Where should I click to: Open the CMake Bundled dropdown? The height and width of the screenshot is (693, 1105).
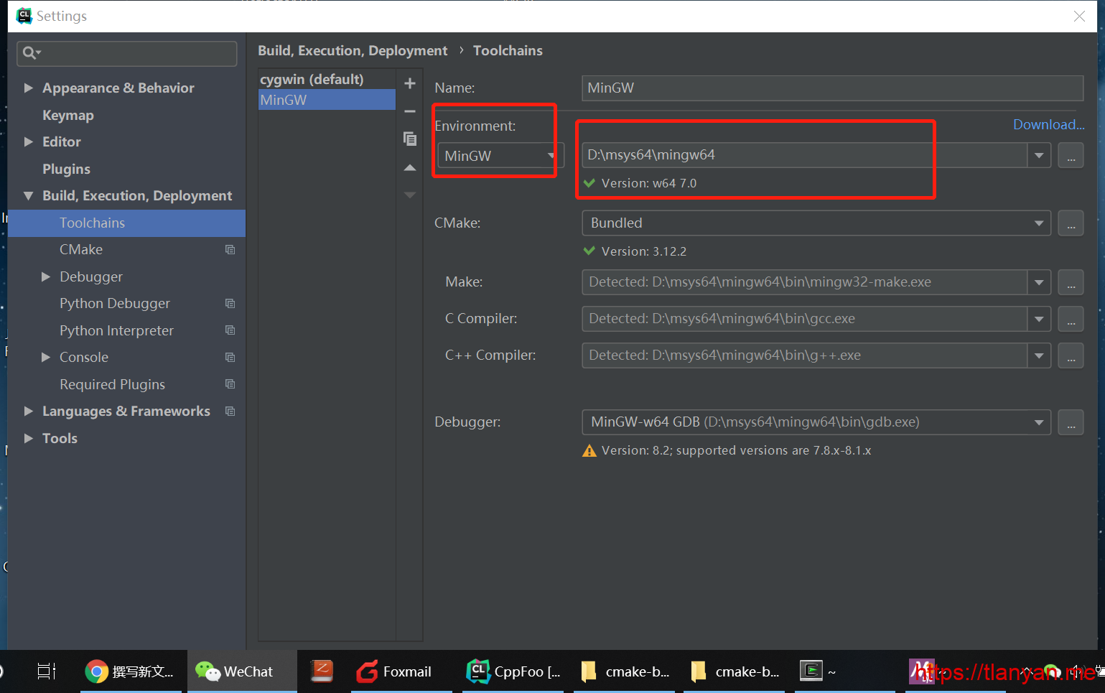[1038, 223]
